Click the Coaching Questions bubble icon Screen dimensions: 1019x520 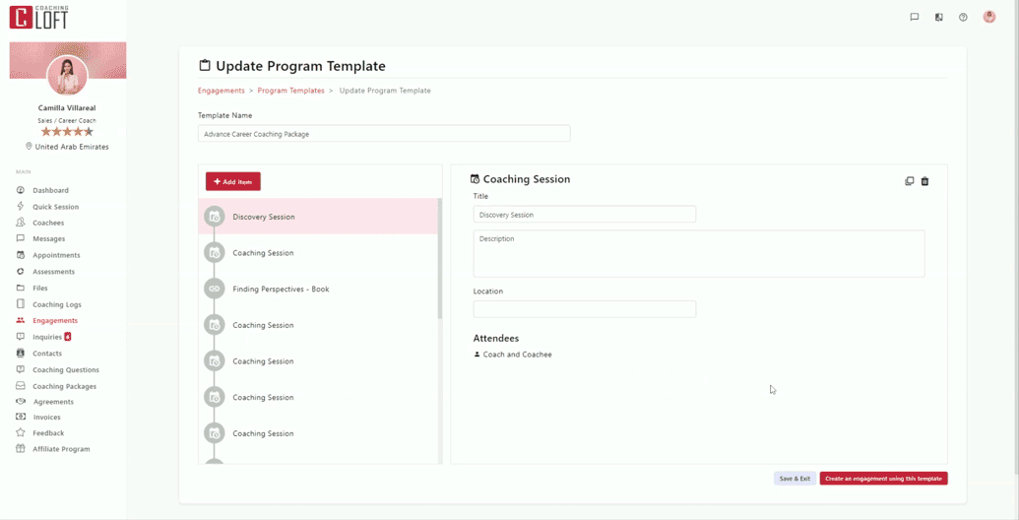click(x=20, y=370)
